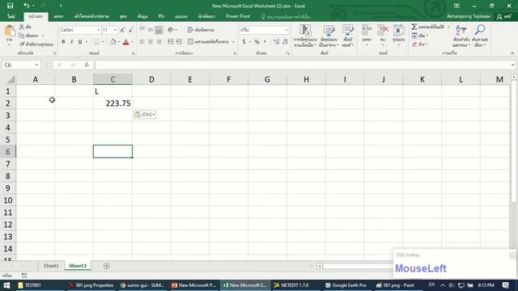The image size is (518, 291).
Task: Expand the formula bar
Action: [512, 65]
